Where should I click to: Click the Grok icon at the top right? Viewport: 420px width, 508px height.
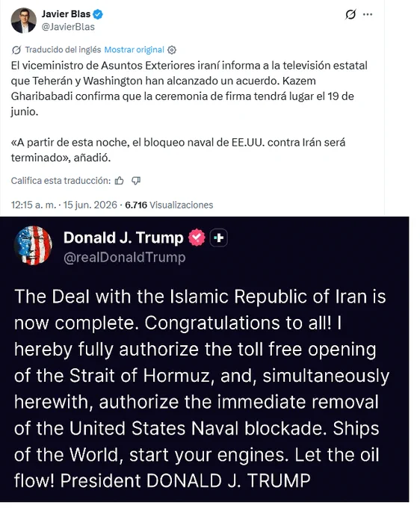[x=350, y=14]
